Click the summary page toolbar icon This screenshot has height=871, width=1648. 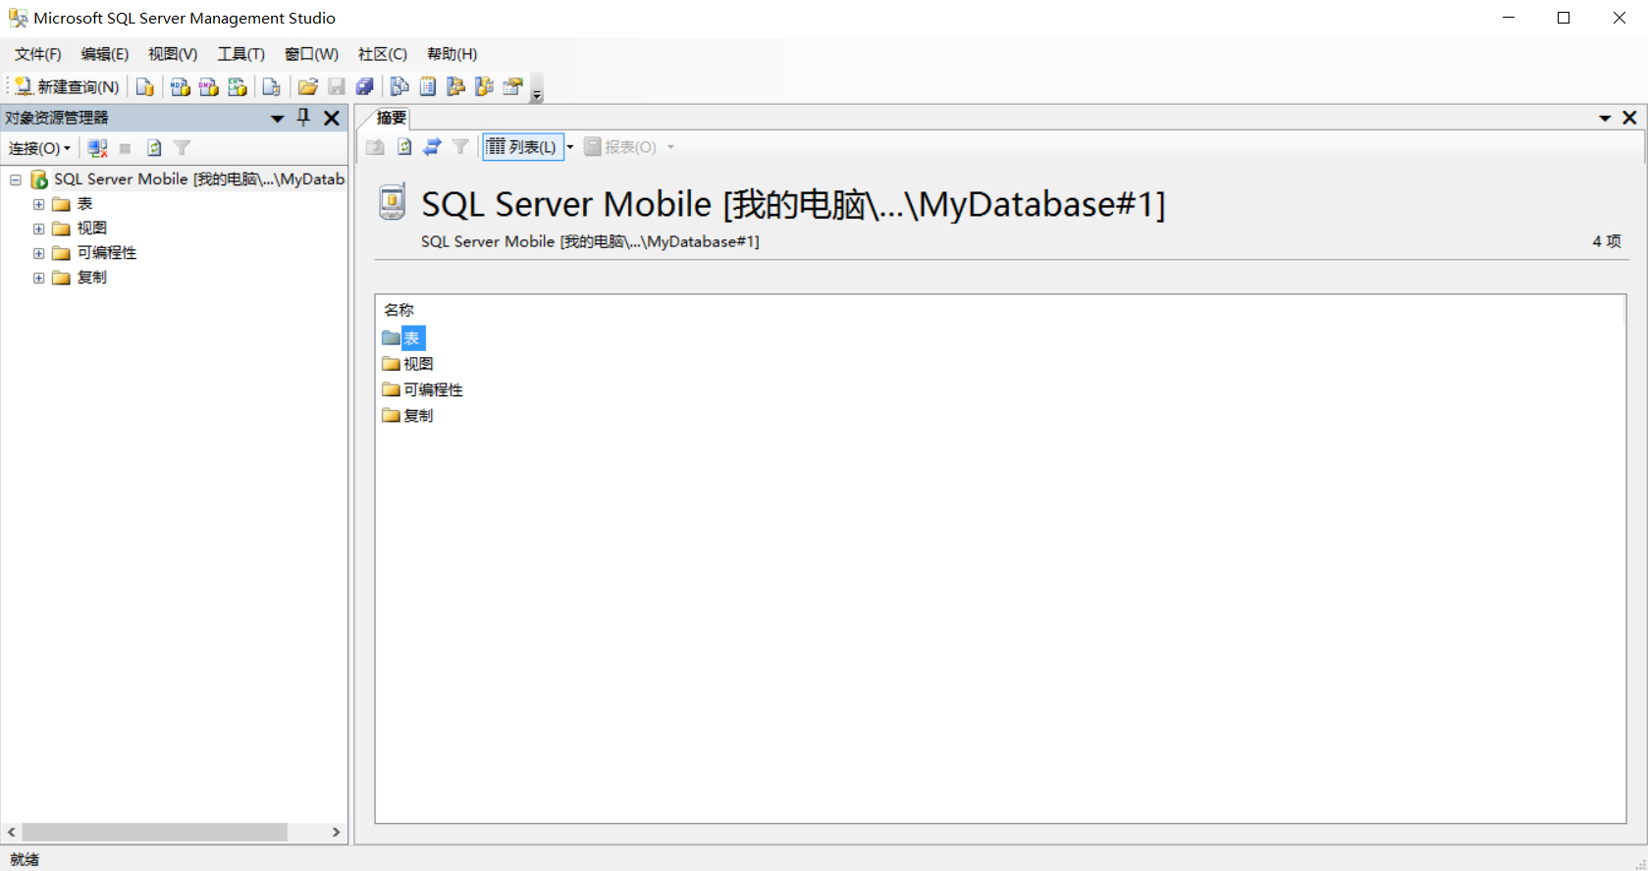[428, 87]
